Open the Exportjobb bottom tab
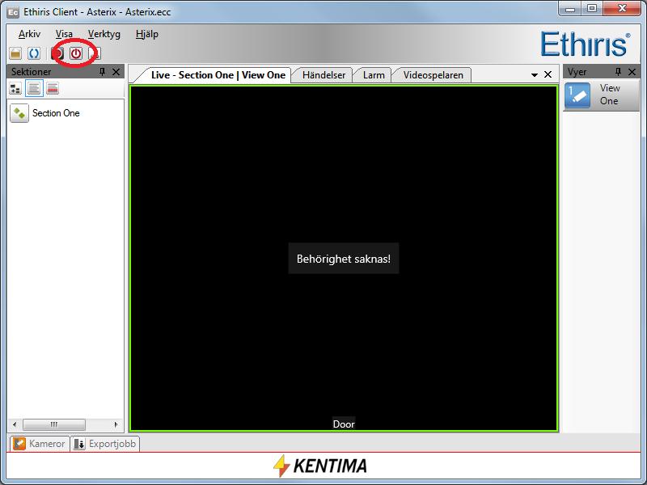This screenshot has width=647, height=485. 105,444
